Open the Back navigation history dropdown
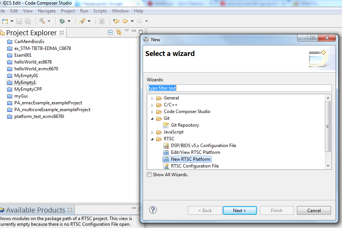The image size is (342, 228). (x=132, y=21)
